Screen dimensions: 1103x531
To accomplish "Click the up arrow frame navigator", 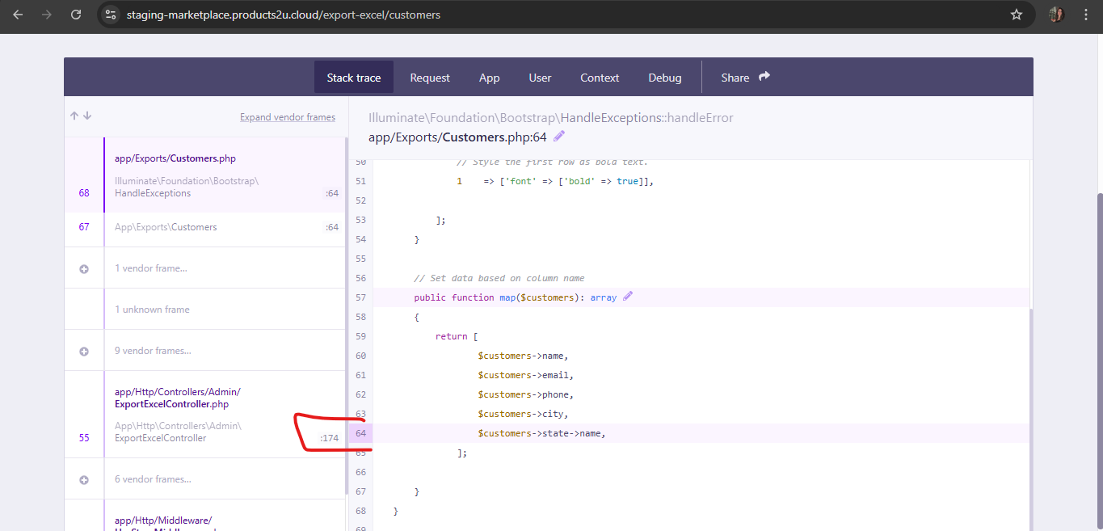I will click(x=74, y=116).
